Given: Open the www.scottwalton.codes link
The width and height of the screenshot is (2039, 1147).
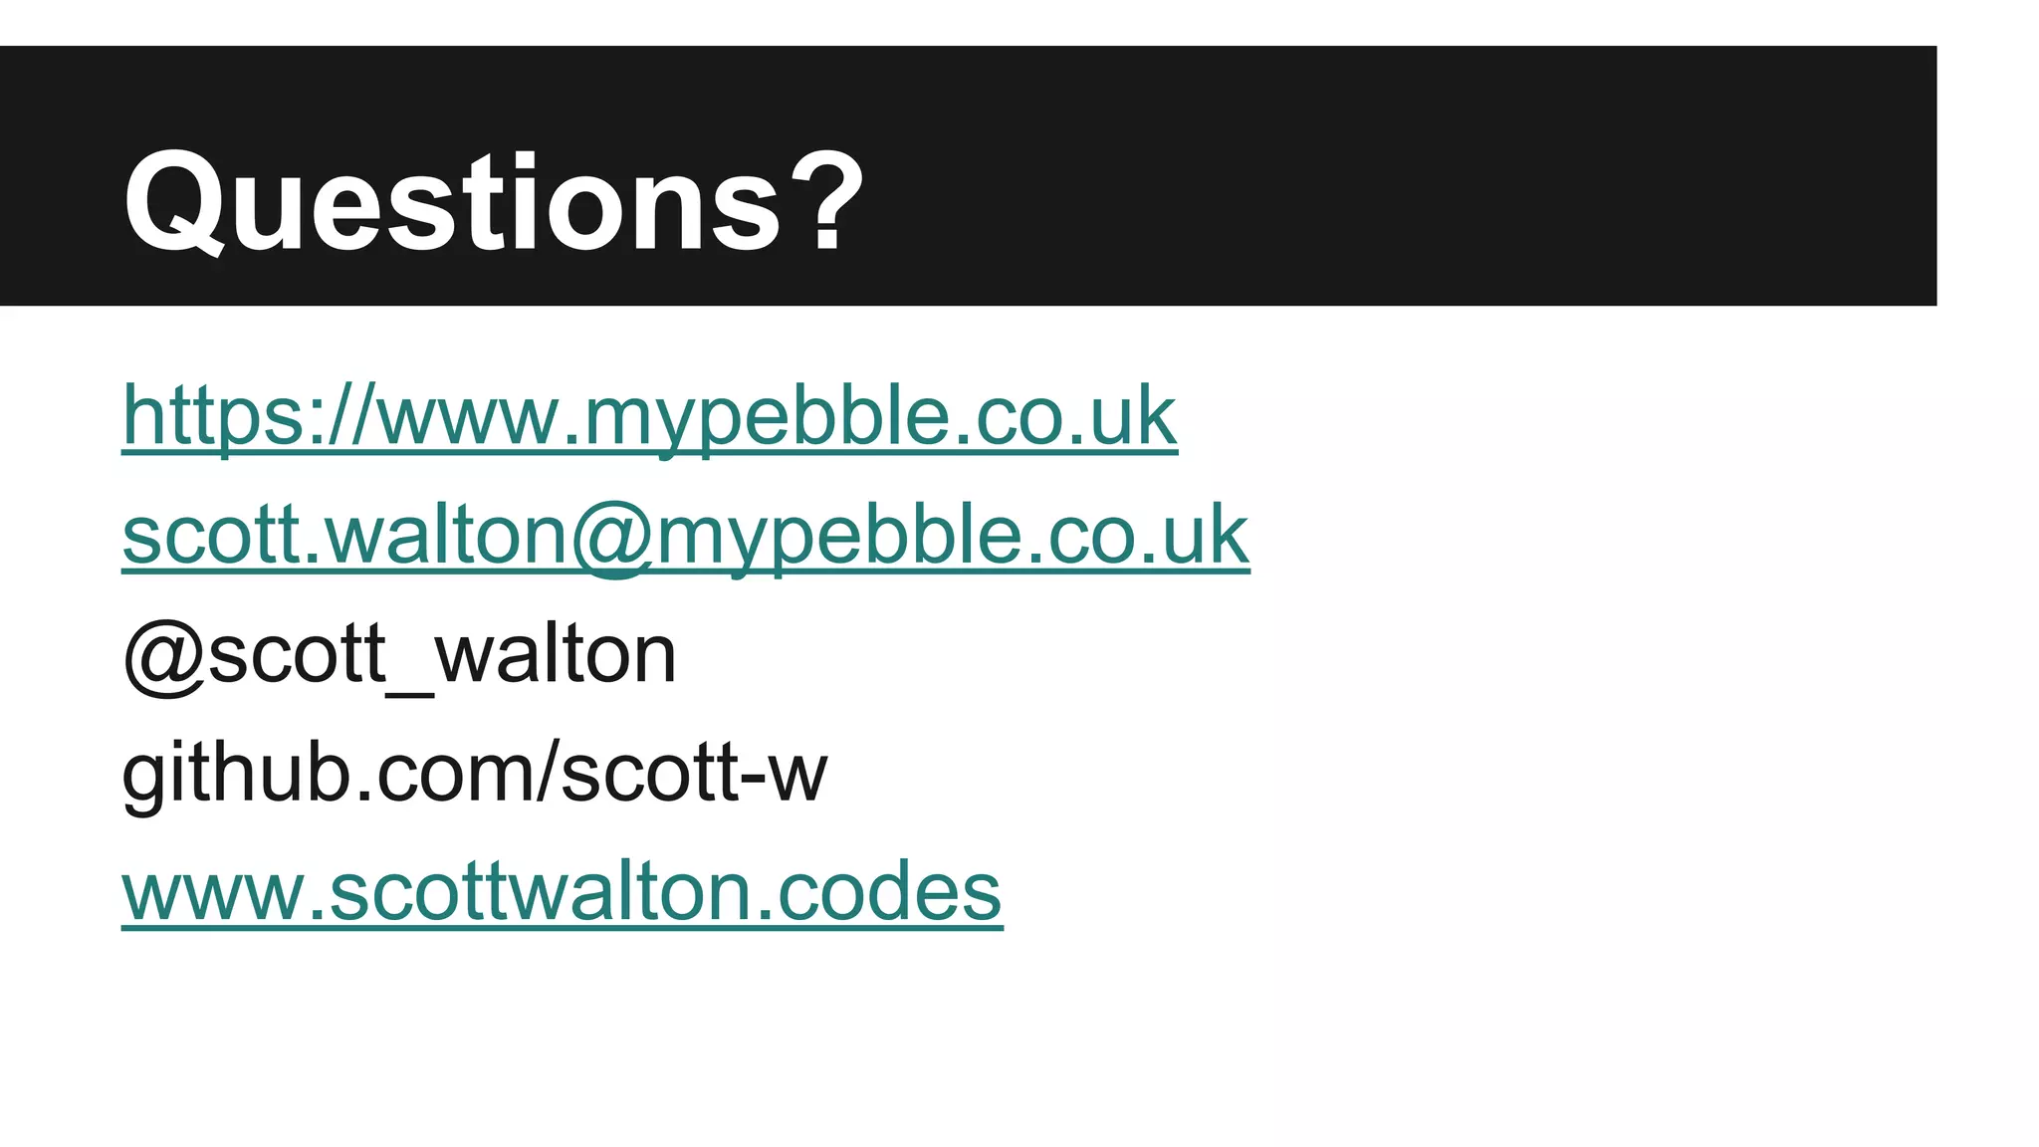Looking at the screenshot, I should [x=562, y=891].
